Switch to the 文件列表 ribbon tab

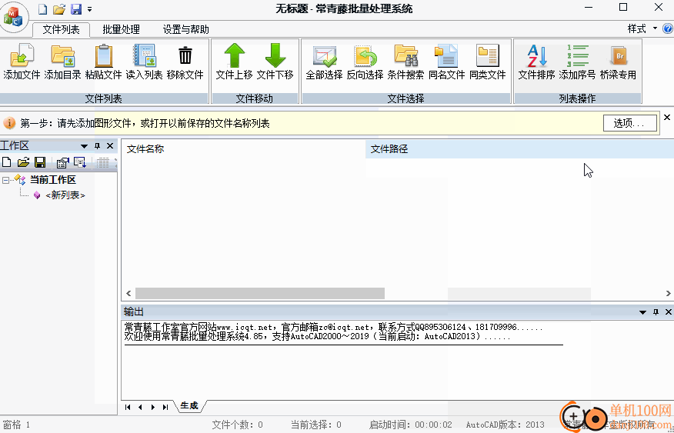click(x=61, y=30)
